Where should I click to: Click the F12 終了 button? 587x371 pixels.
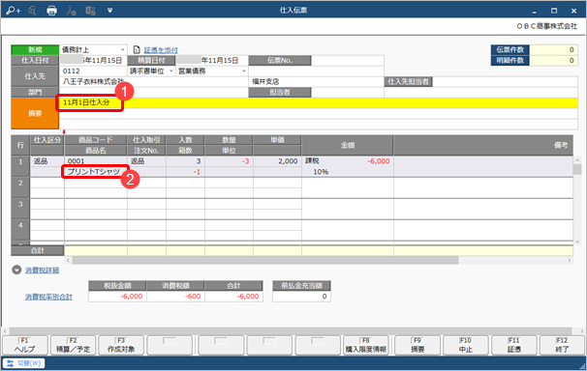[562, 345]
